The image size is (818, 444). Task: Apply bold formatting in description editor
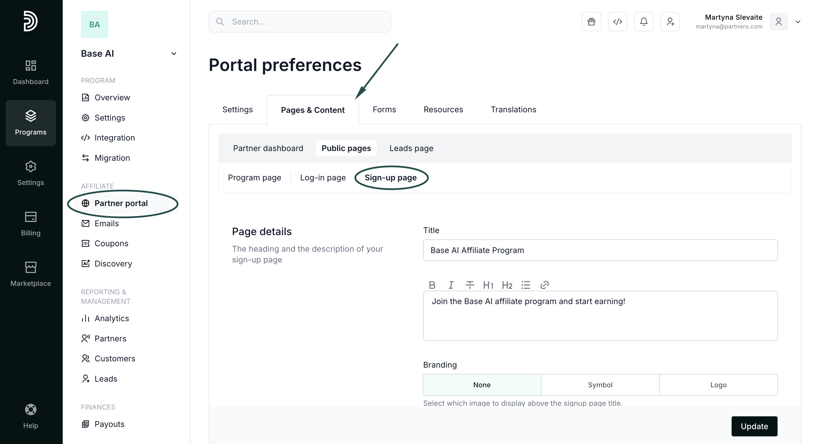[432, 285]
